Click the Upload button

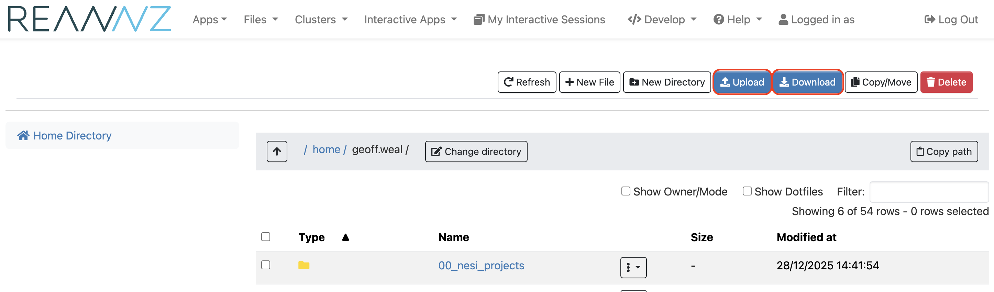coord(742,82)
